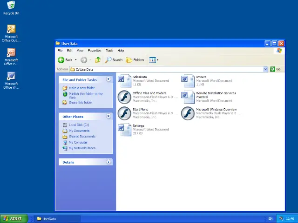Click the Make a new folder link

(81, 88)
